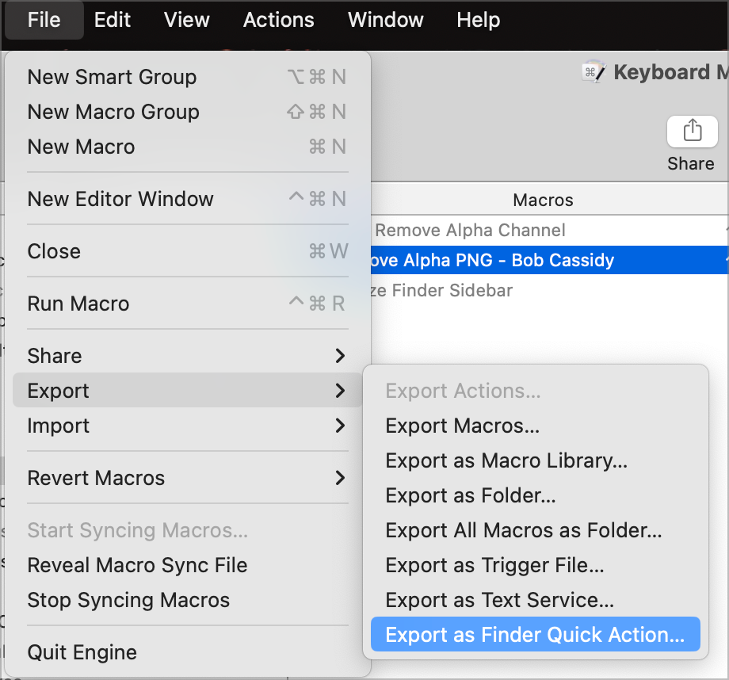Open the Window menu

(x=385, y=20)
